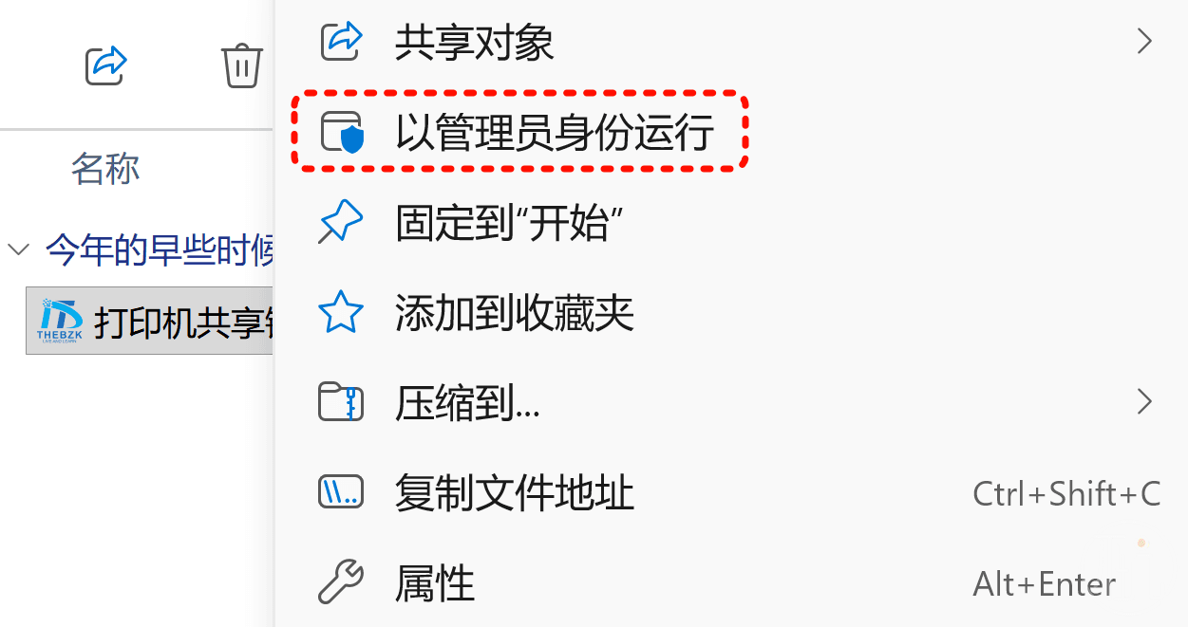The height and width of the screenshot is (627, 1188).
Task: Click the zipped folder icon beside 压缩到
Action: pos(340,402)
